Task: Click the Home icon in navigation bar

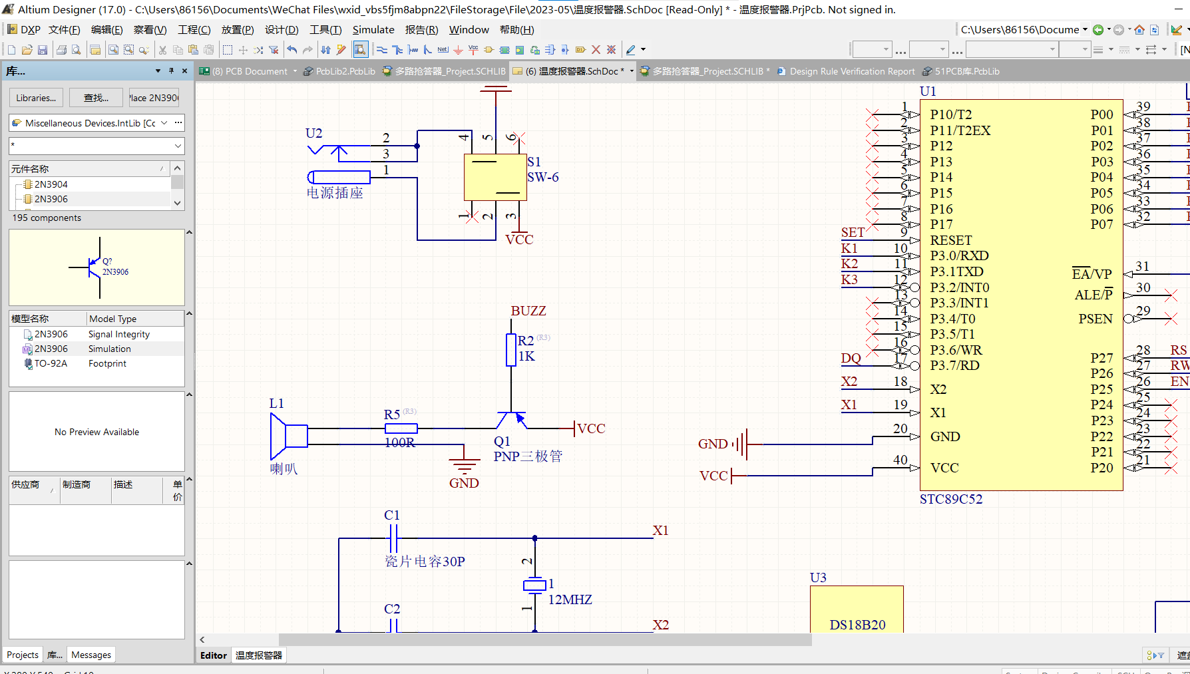Action: 1139,30
